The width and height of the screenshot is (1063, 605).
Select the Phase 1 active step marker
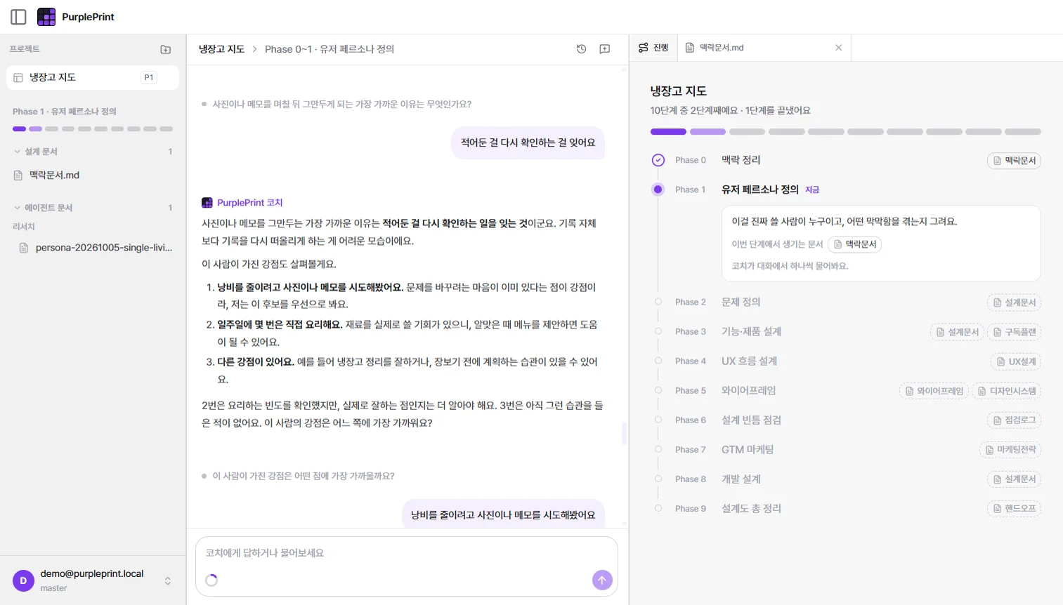pos(658,190)
